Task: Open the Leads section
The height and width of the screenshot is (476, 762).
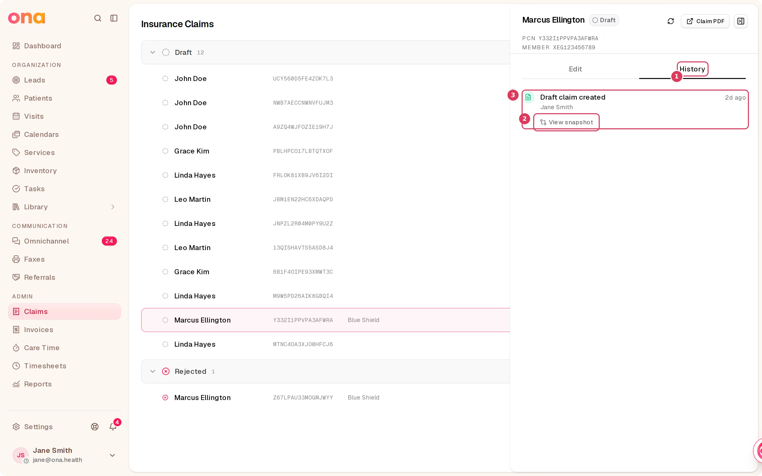Action: 64,80
